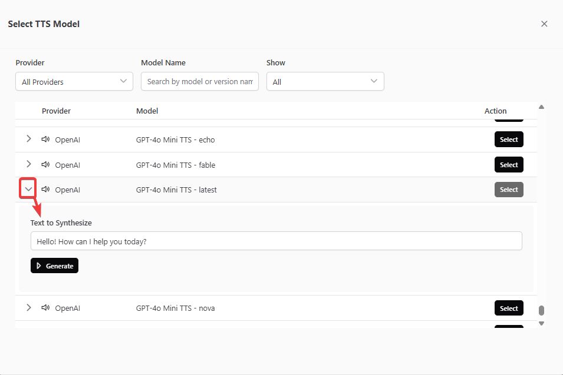The width and height of the screenshot is (563, 375).
Task: Expand the GPT-4o Mini TTS - echo row
Action: tap(28, 140)
